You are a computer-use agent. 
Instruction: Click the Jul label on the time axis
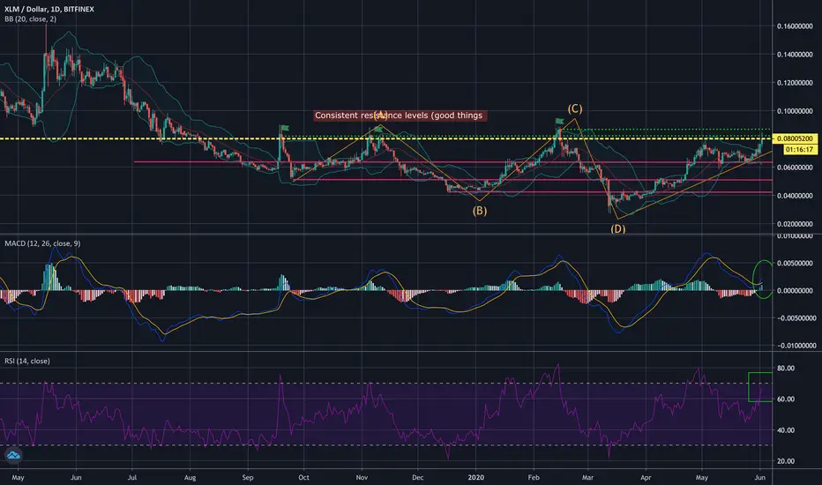click(132, 478)
